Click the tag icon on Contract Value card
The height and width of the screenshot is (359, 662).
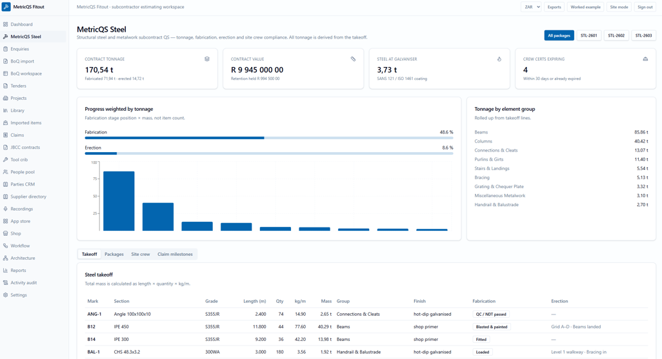coord(353,59)
